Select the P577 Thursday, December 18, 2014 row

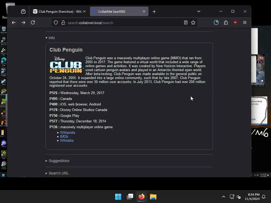tap(78, 121)
